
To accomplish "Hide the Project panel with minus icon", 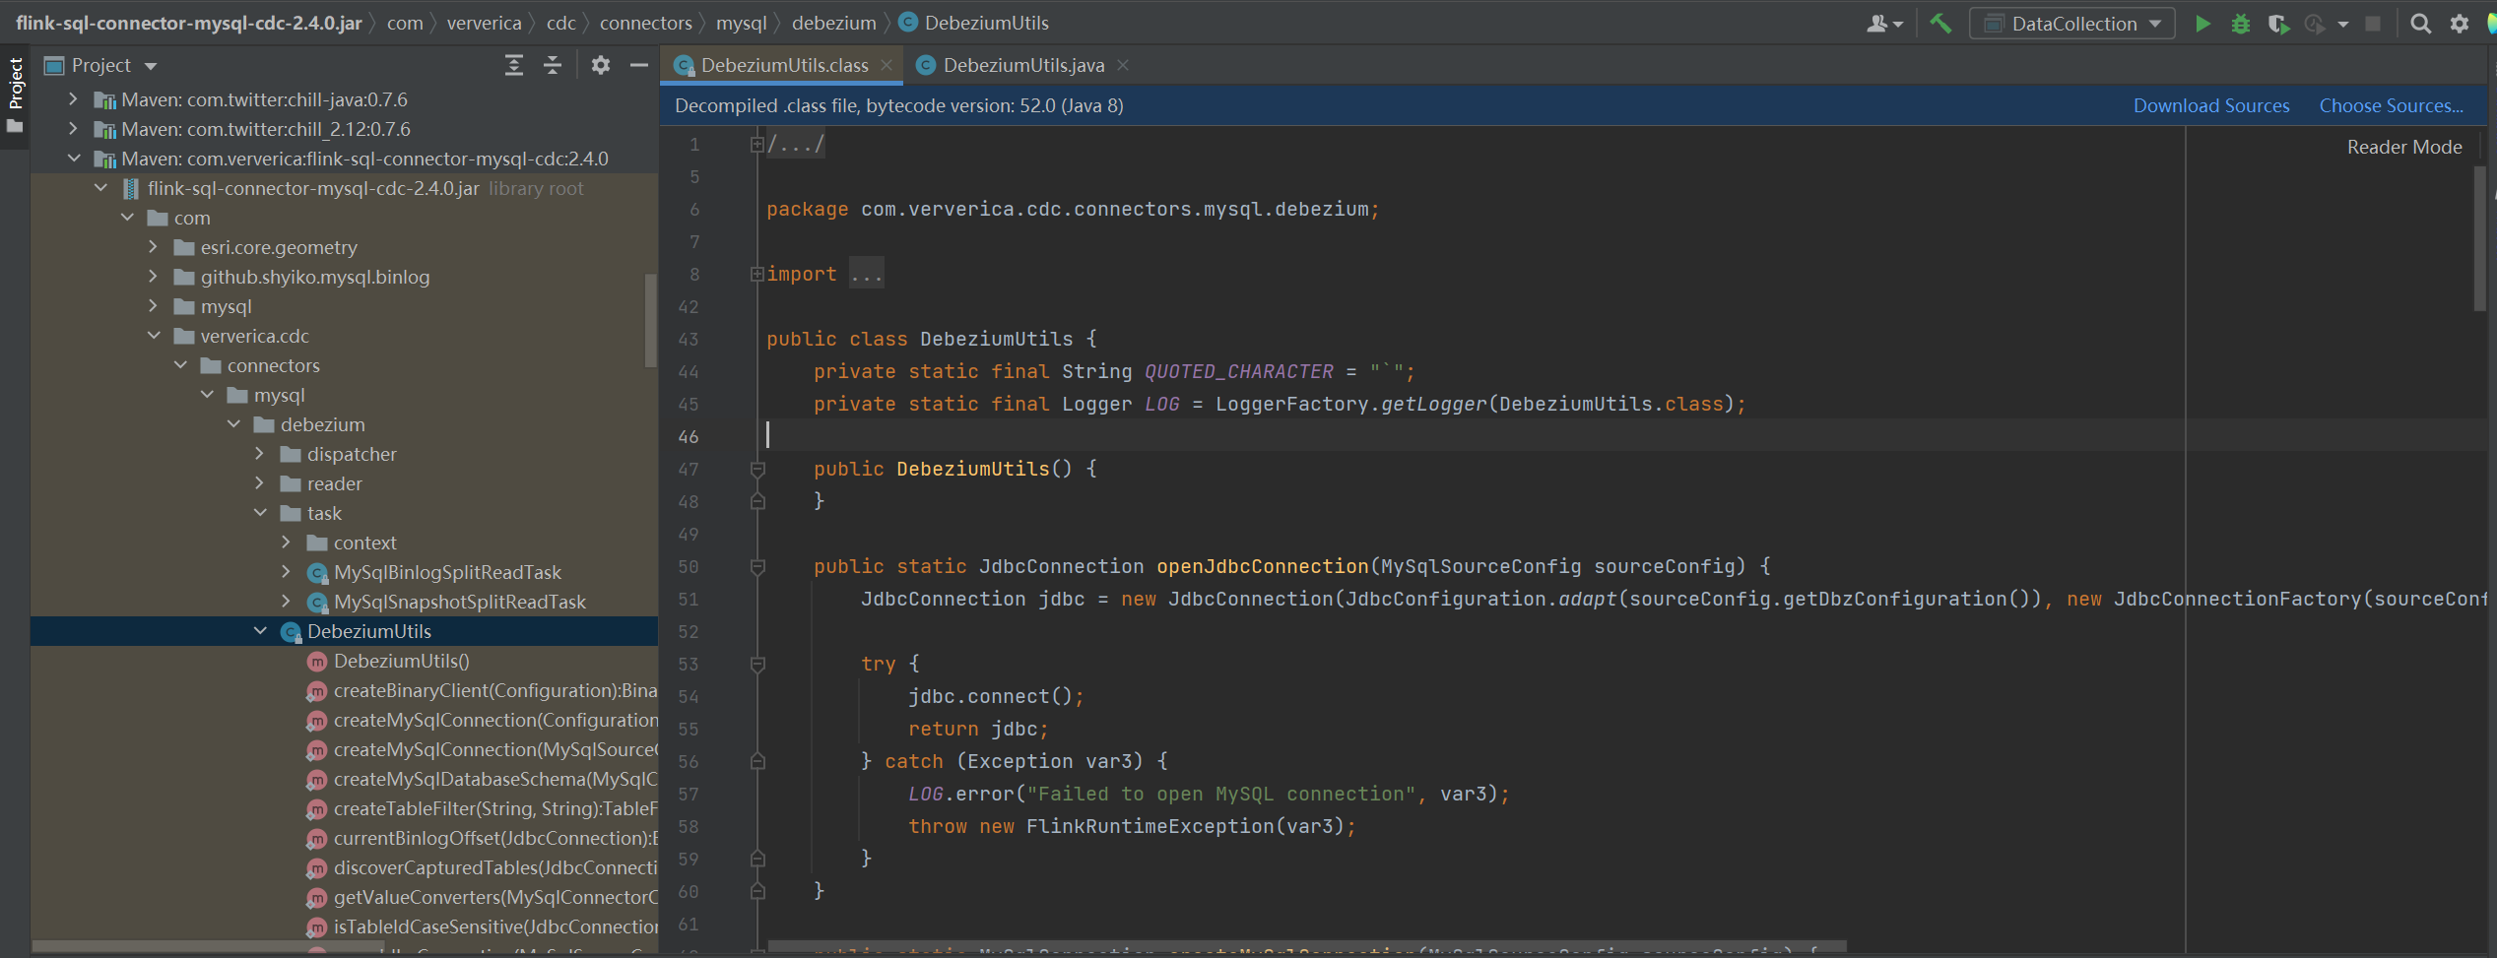I will (639, 65).
